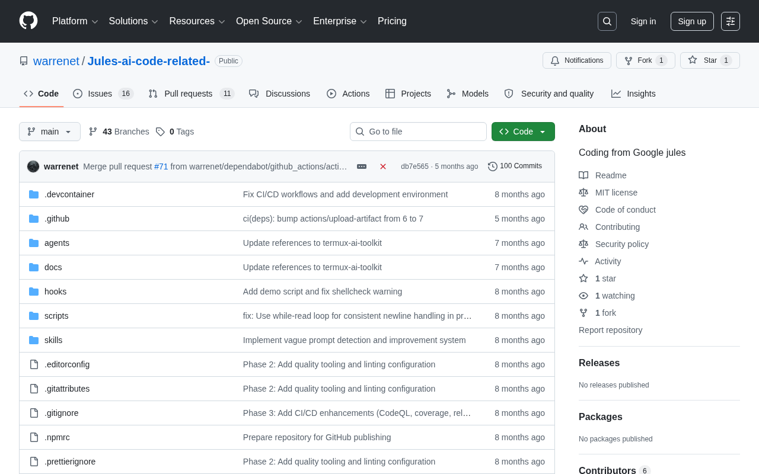Open the Issues tab
Image resolution: width=759 pixels, height=474 pixels.
(x=103, y=94)
